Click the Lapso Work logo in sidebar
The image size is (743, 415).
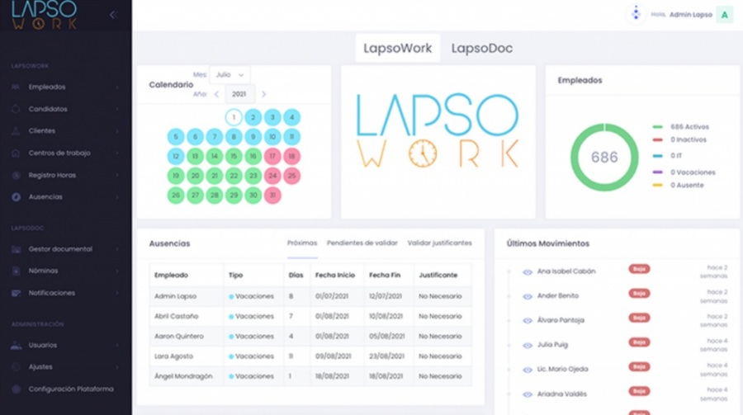(45, 15)
